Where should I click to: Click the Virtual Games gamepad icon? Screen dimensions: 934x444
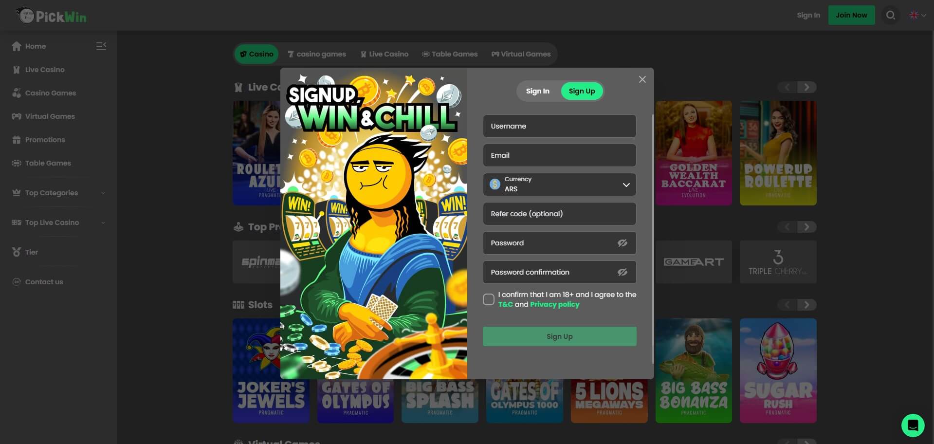[16, 116]
